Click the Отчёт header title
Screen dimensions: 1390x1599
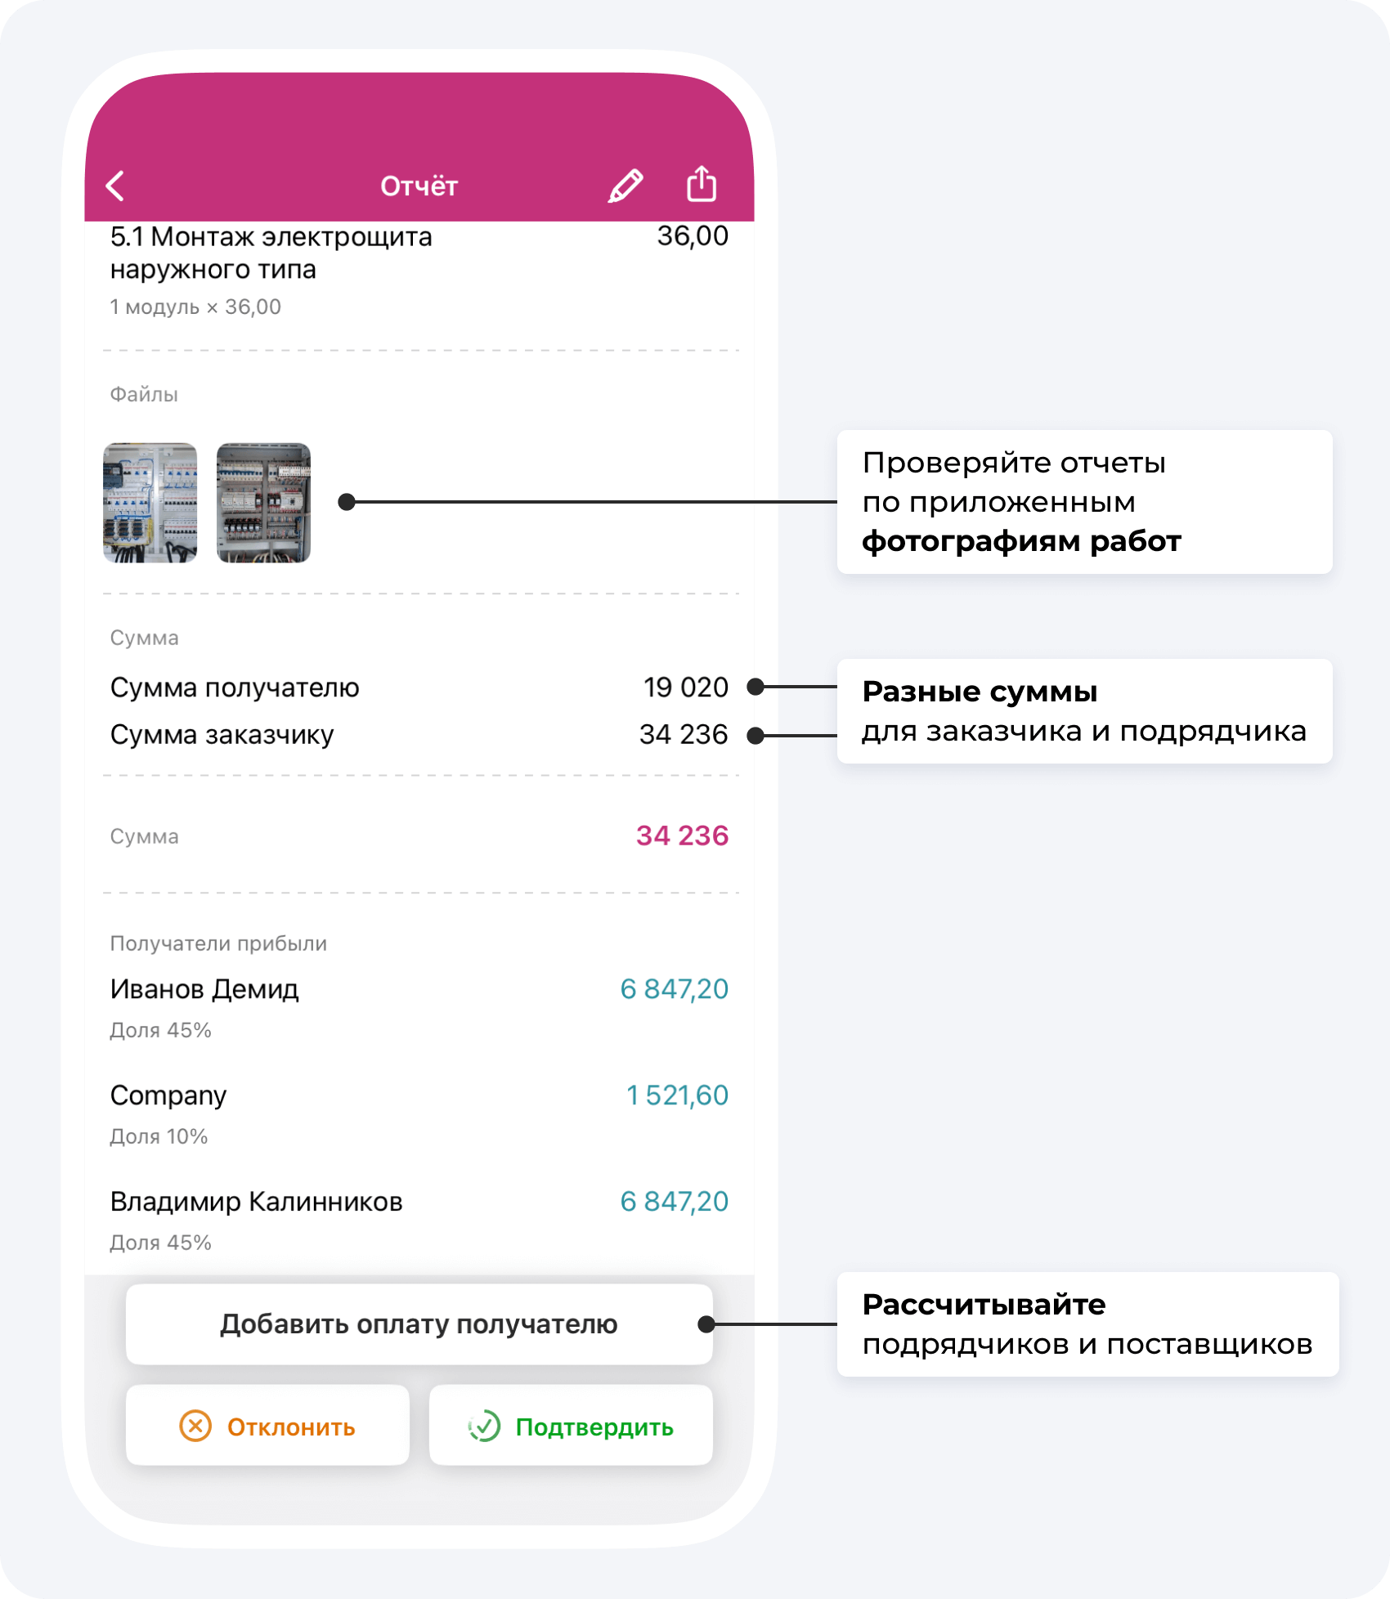pyautogui.click(x=419, y=186)
